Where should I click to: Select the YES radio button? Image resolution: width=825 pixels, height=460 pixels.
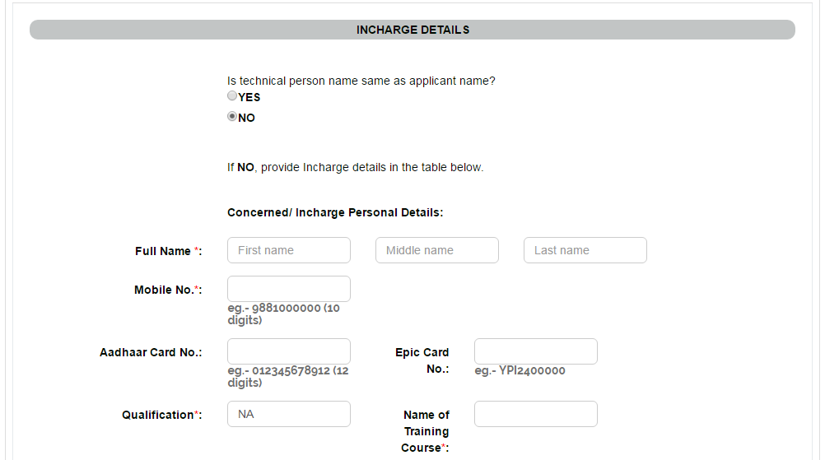[232, 95]
